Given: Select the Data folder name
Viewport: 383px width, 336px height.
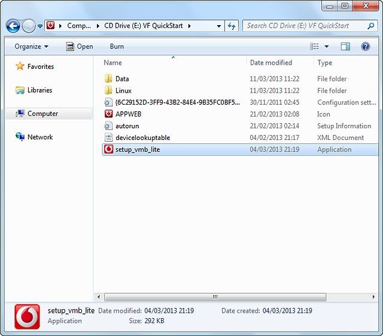Looking at the screenshot, I should pyautogui.click(x=122, y=79).
